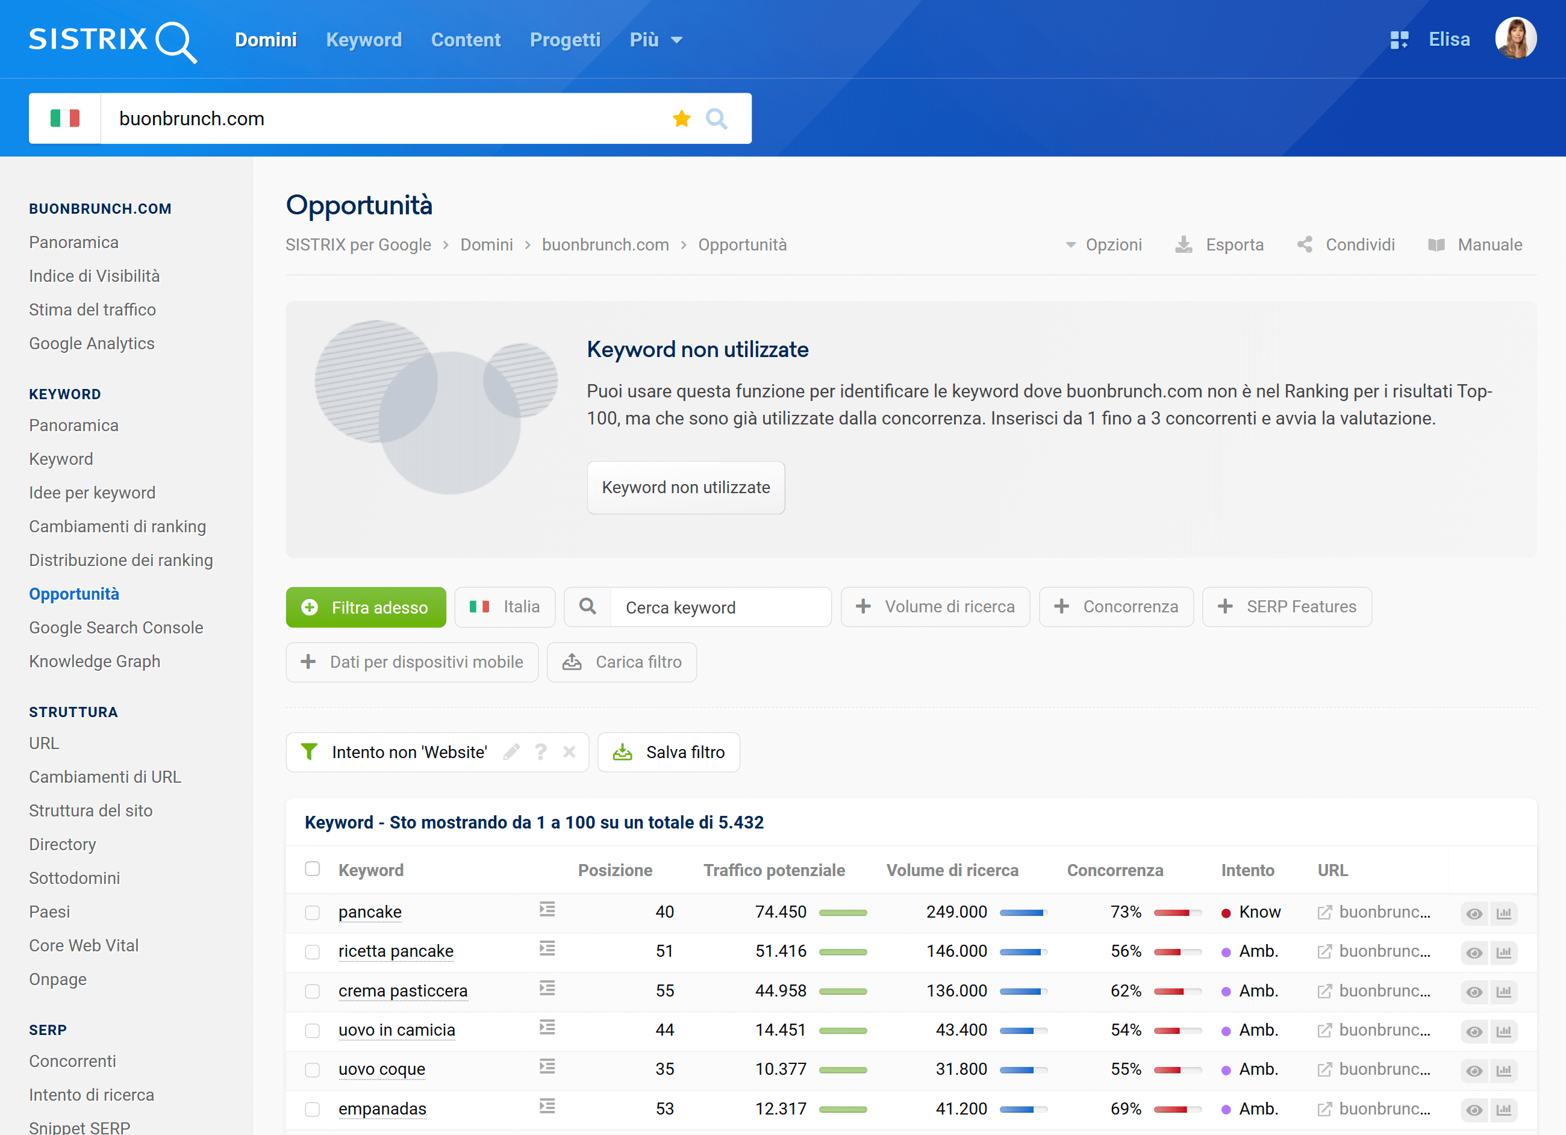Check the empanadas row checkbox
The height and width of the screenshot is (1135, 1566).
[x=312, y=1110]
